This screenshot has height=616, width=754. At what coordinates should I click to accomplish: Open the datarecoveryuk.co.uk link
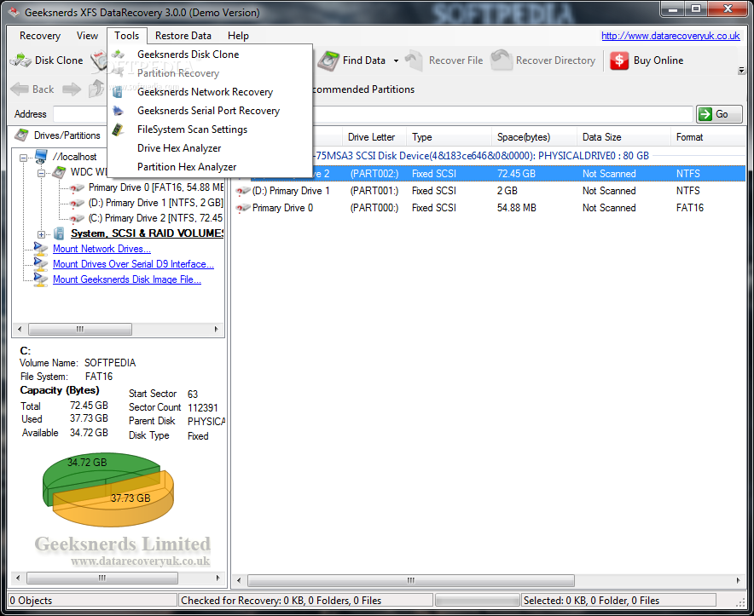[x=670, y=36]
